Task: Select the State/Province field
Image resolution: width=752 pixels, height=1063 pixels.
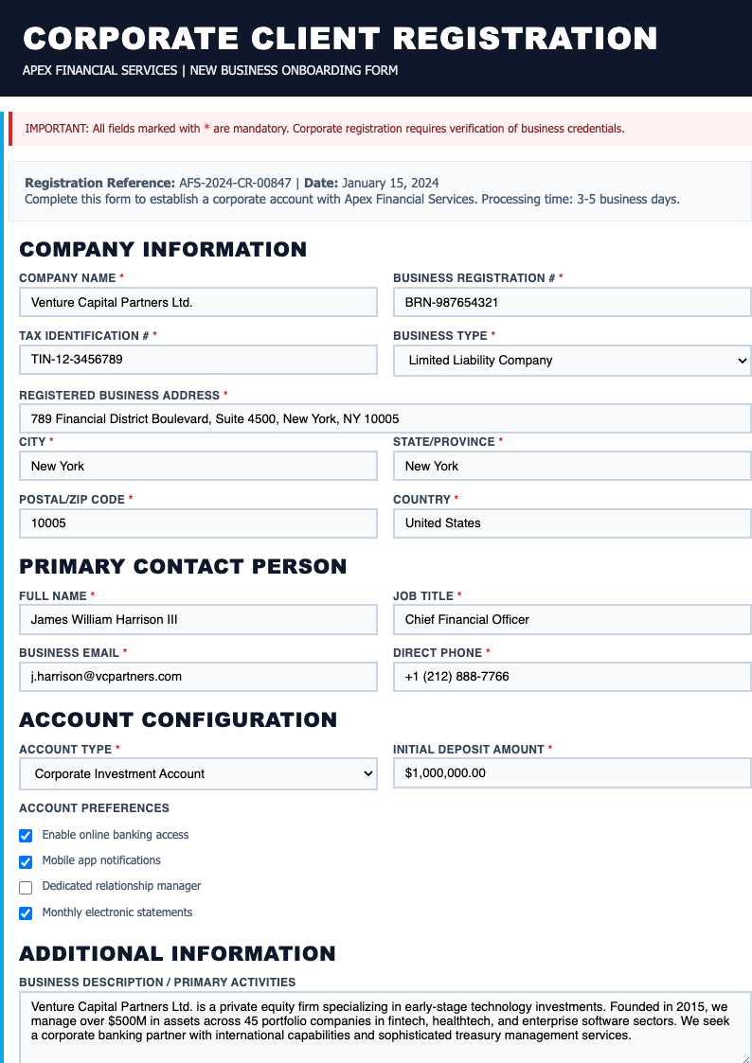Action: 571,466
